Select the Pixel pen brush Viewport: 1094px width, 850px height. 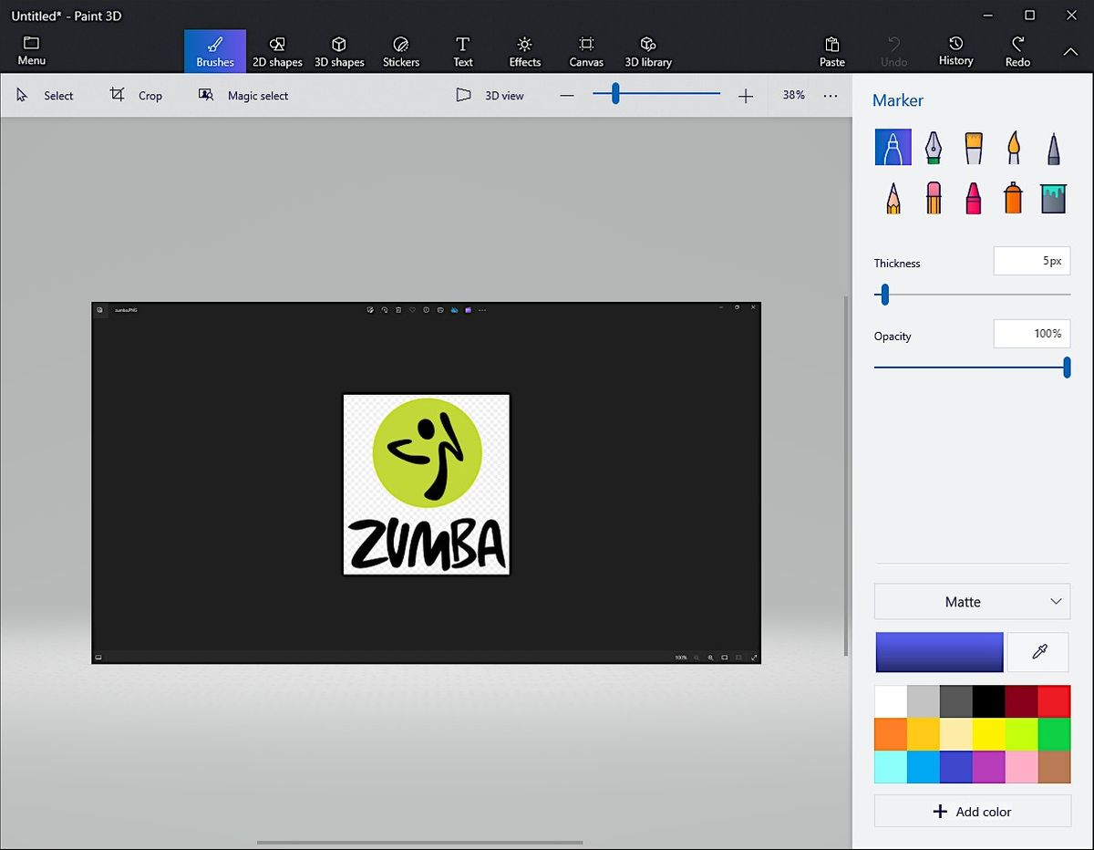click(x=1053, y=147)
